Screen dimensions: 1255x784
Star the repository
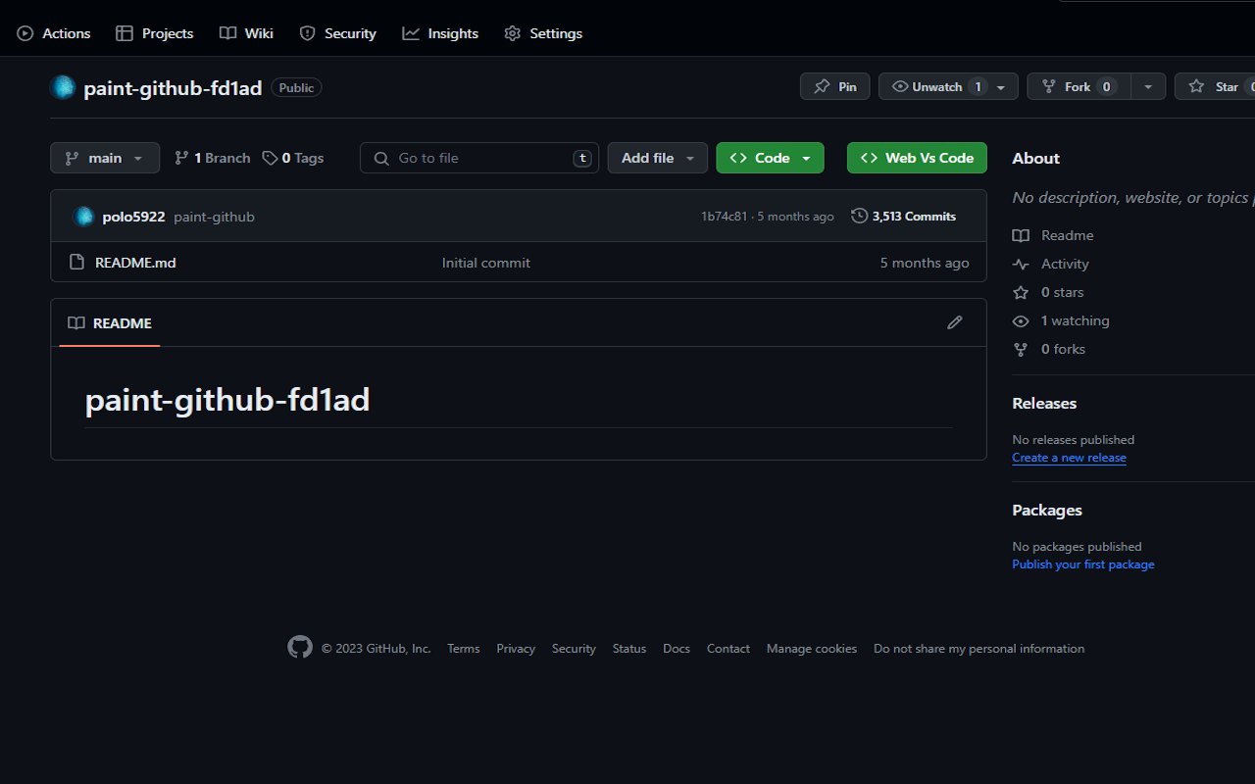tap(1215, 86)
